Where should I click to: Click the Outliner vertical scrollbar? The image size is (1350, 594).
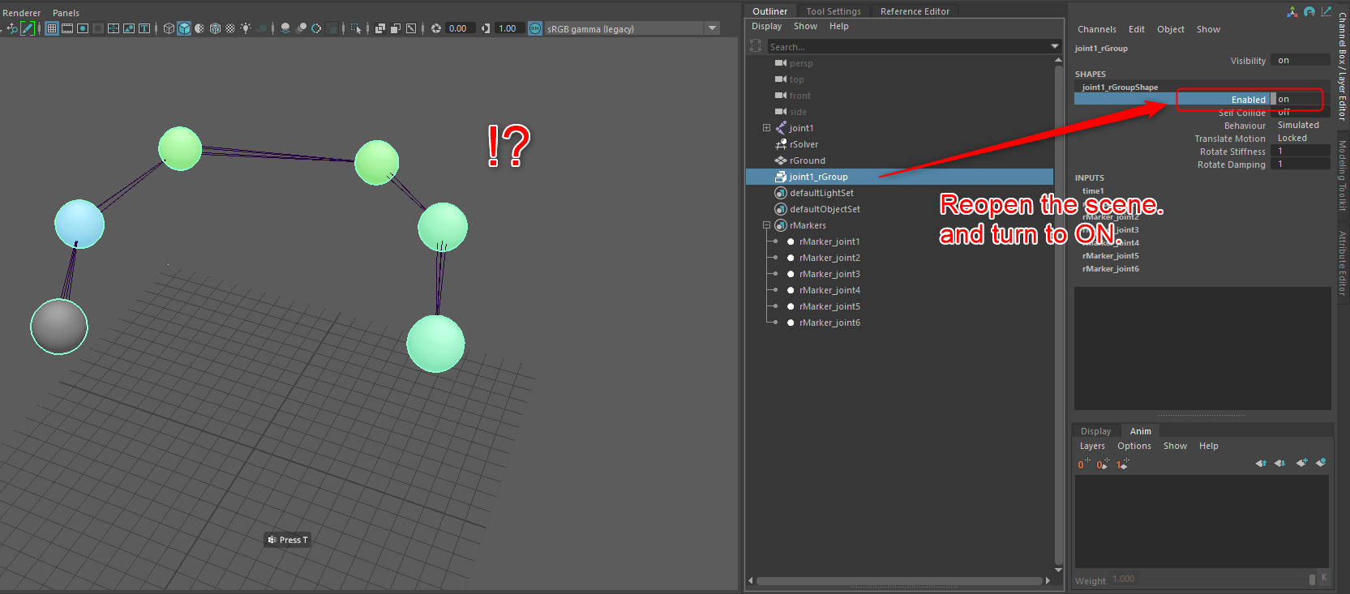(1058, 314)
